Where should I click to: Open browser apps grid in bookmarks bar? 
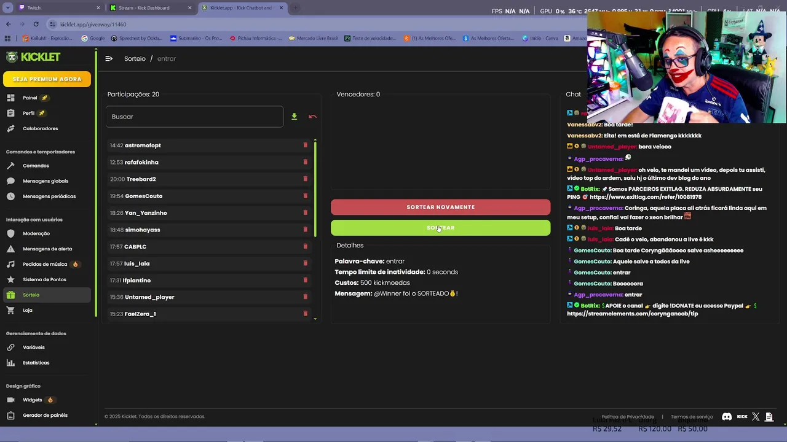click(7, 38)
